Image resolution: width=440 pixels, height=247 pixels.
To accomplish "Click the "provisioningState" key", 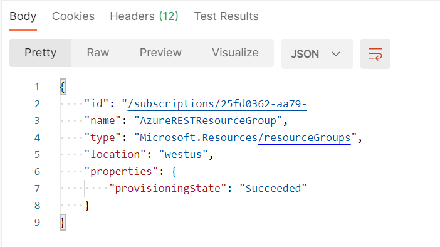I will (167, 188).
